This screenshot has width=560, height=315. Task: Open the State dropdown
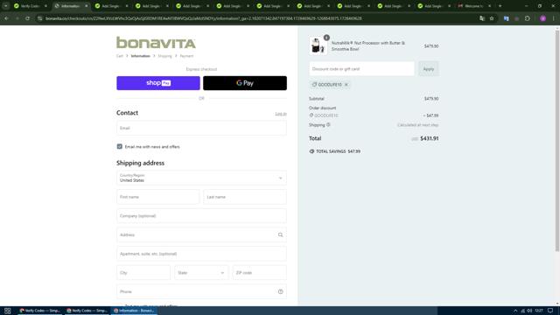(201, 273)
